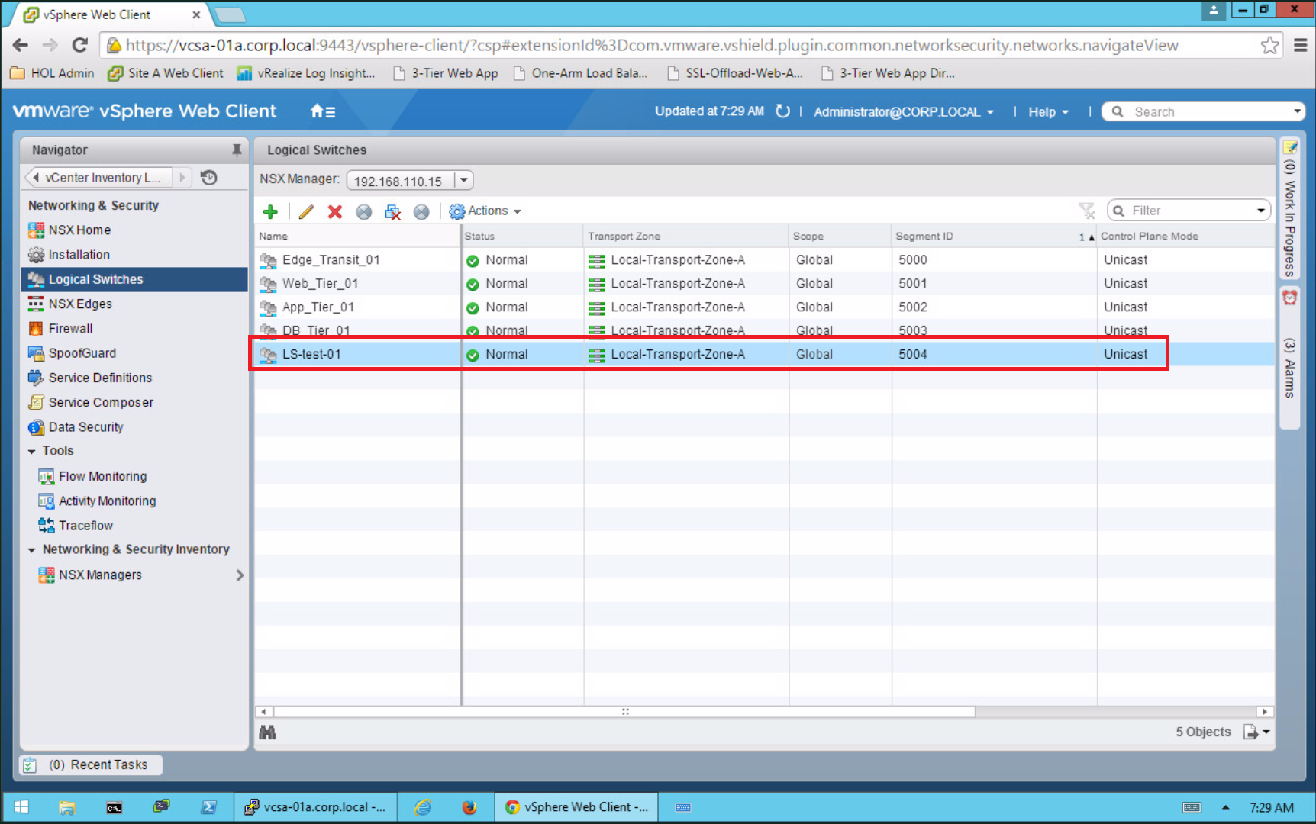Open the Command Prompt taskbar icon
Image resolution: width=1316 pixels, height=824 pixels.
[114, 807]
